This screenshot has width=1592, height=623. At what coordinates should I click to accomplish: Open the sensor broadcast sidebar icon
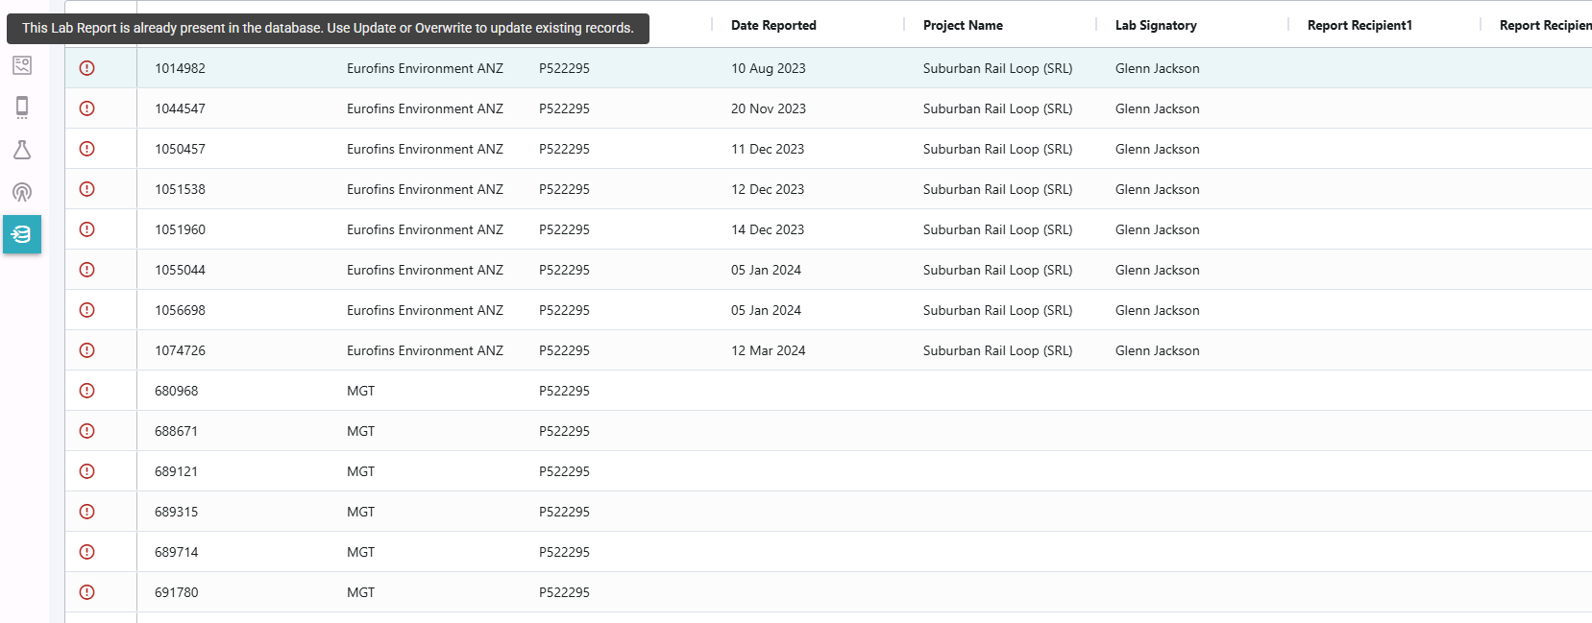[x=22, y=192]
